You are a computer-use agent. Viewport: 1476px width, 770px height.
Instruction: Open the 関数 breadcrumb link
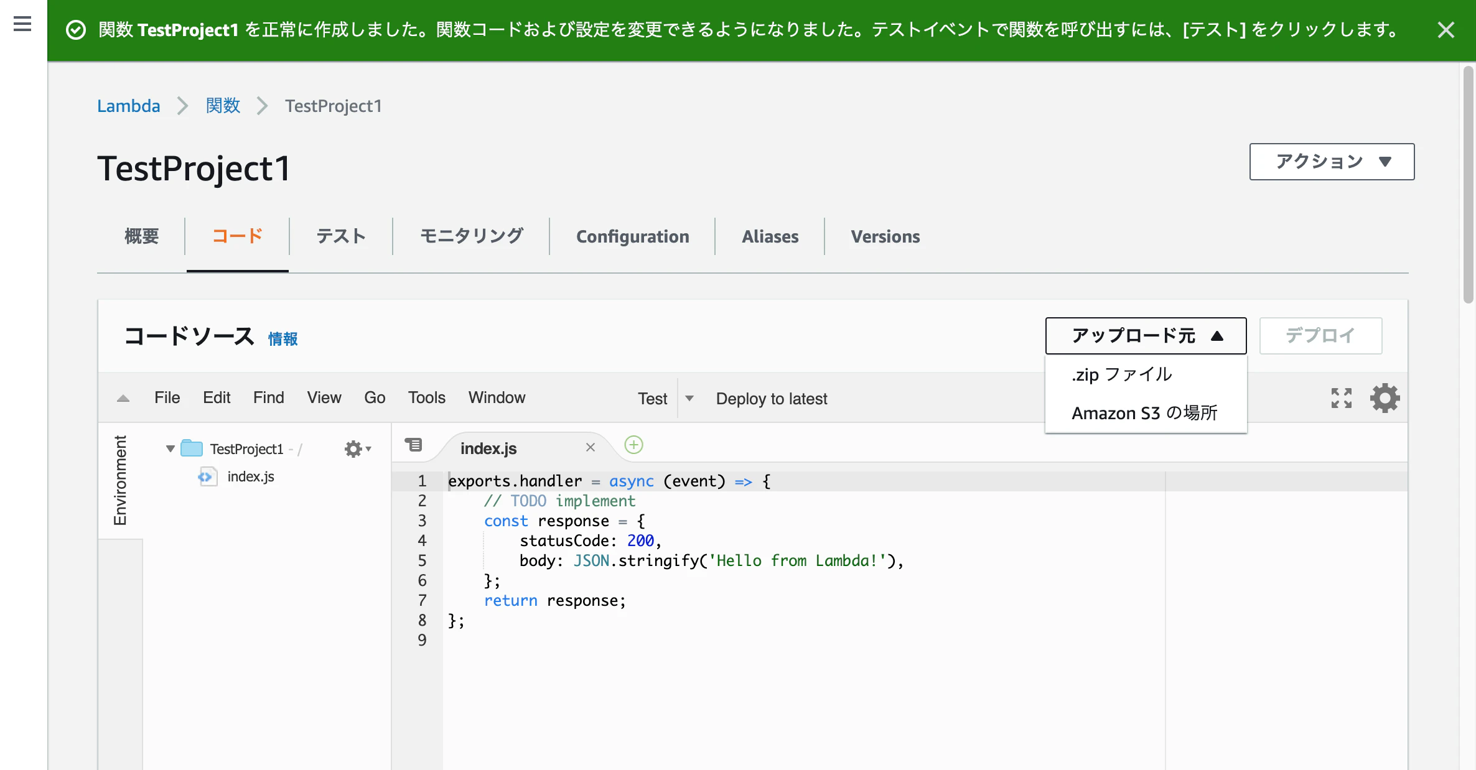point(223,106)
